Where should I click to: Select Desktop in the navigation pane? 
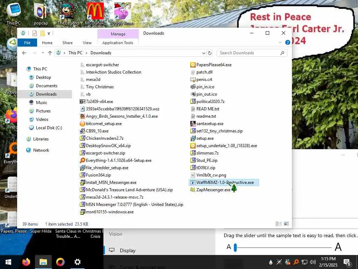coord(43,77)
